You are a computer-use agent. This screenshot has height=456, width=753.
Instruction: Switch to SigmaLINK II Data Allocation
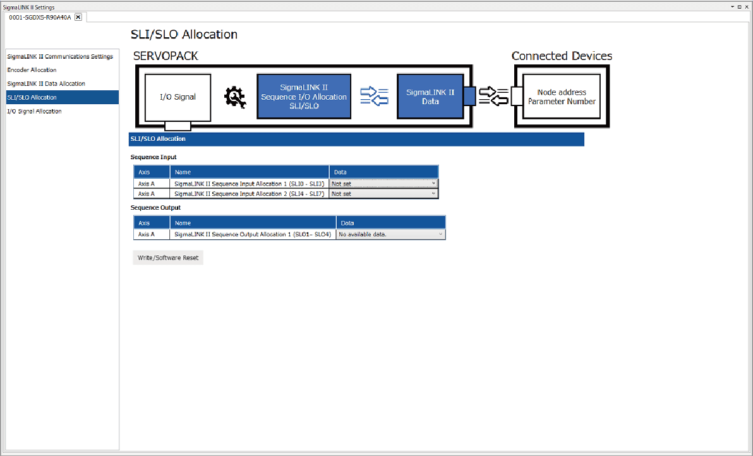click(x=46, y=83)
